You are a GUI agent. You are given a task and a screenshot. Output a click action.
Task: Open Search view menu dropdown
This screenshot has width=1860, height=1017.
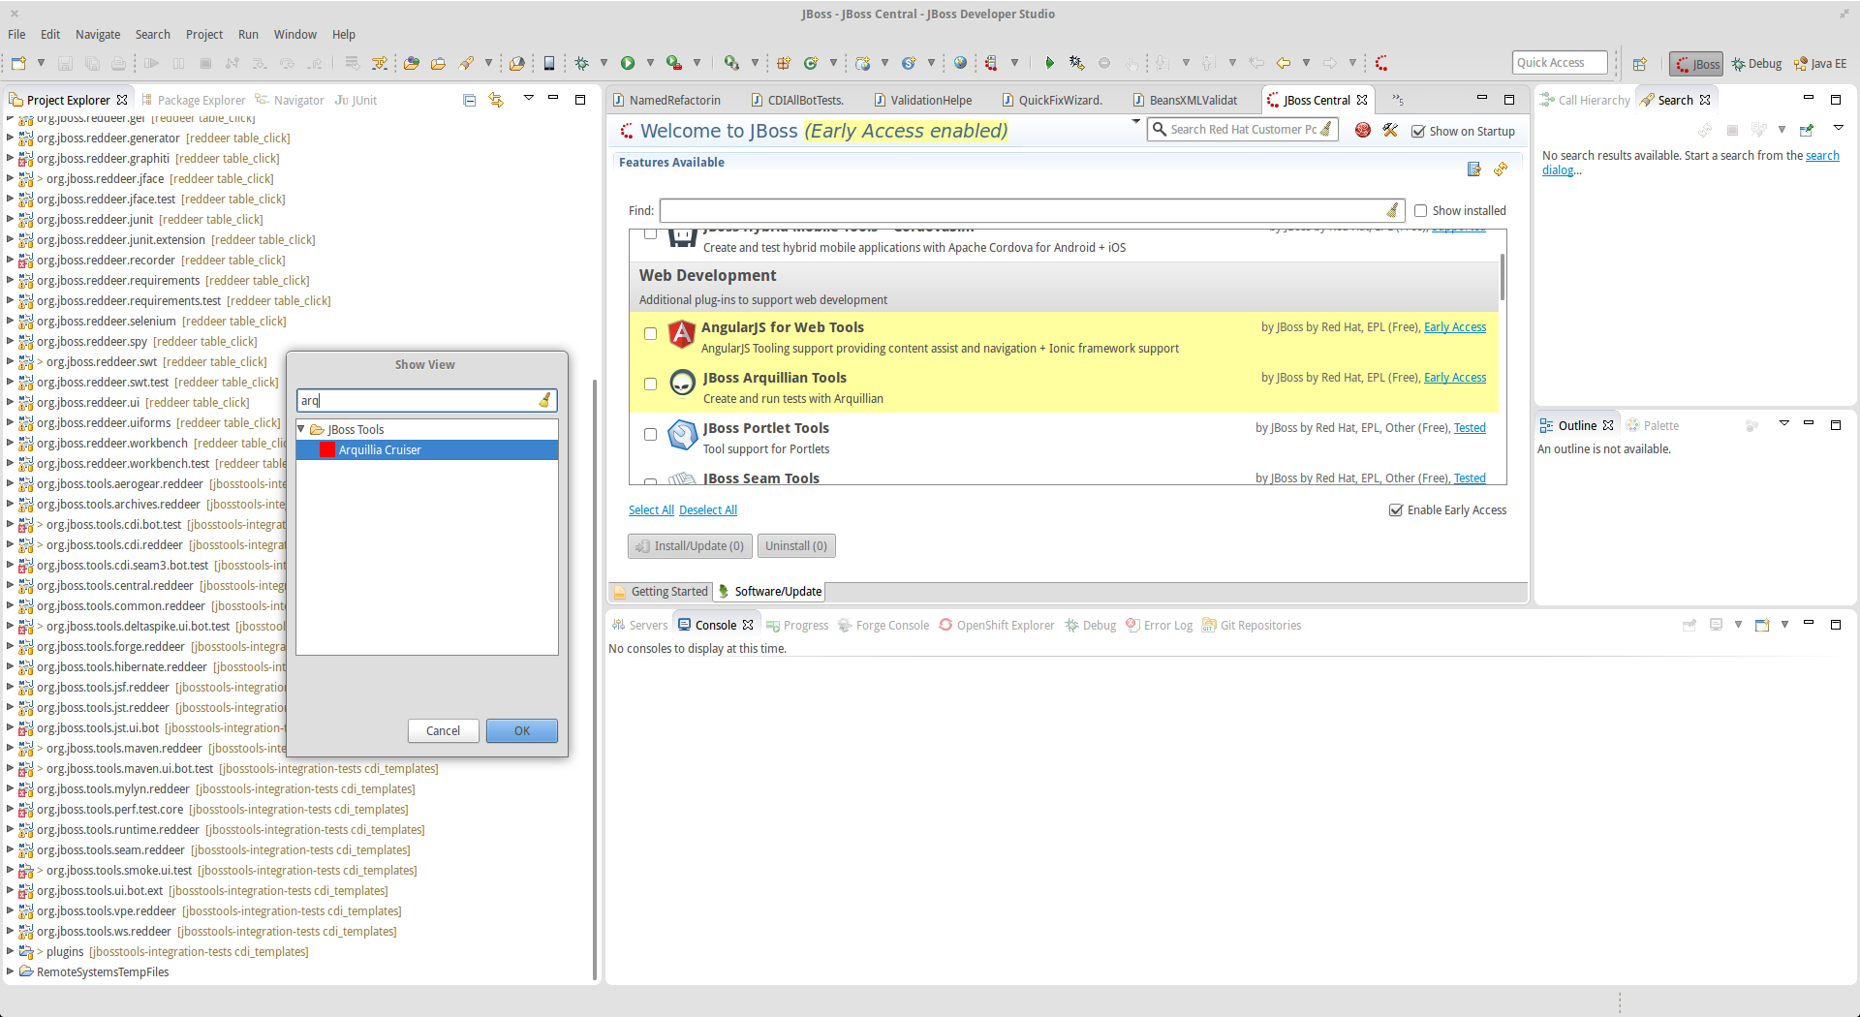coord(1838,129)
